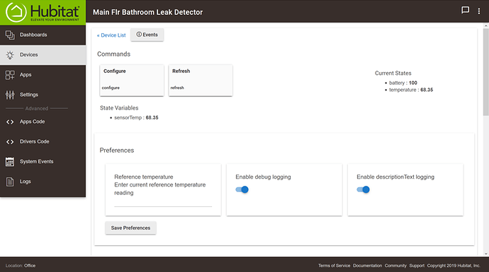
Task: Click scrollbar up arrow
Action: [x=486, y=25]
